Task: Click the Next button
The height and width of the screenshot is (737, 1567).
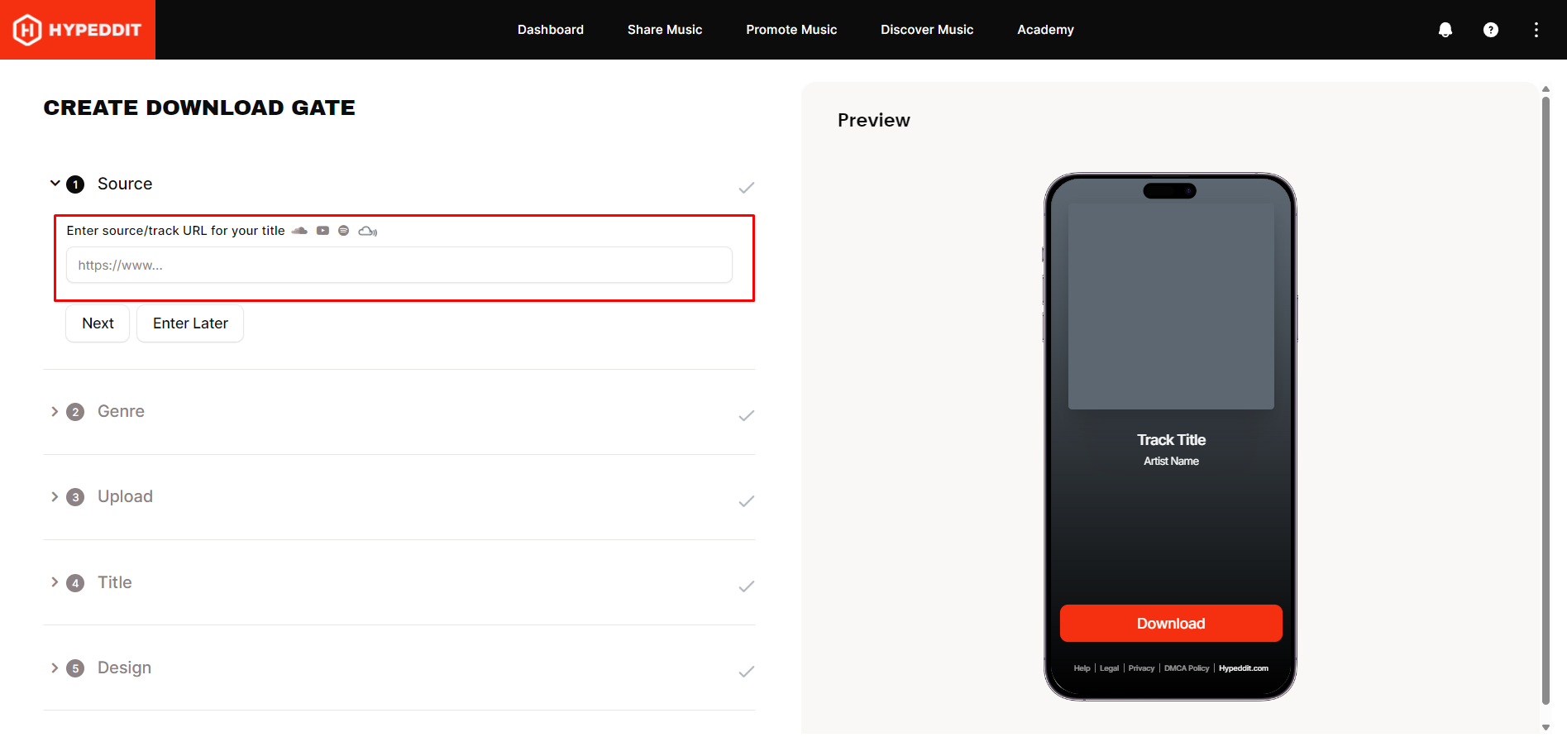Action: coord(98,323)
